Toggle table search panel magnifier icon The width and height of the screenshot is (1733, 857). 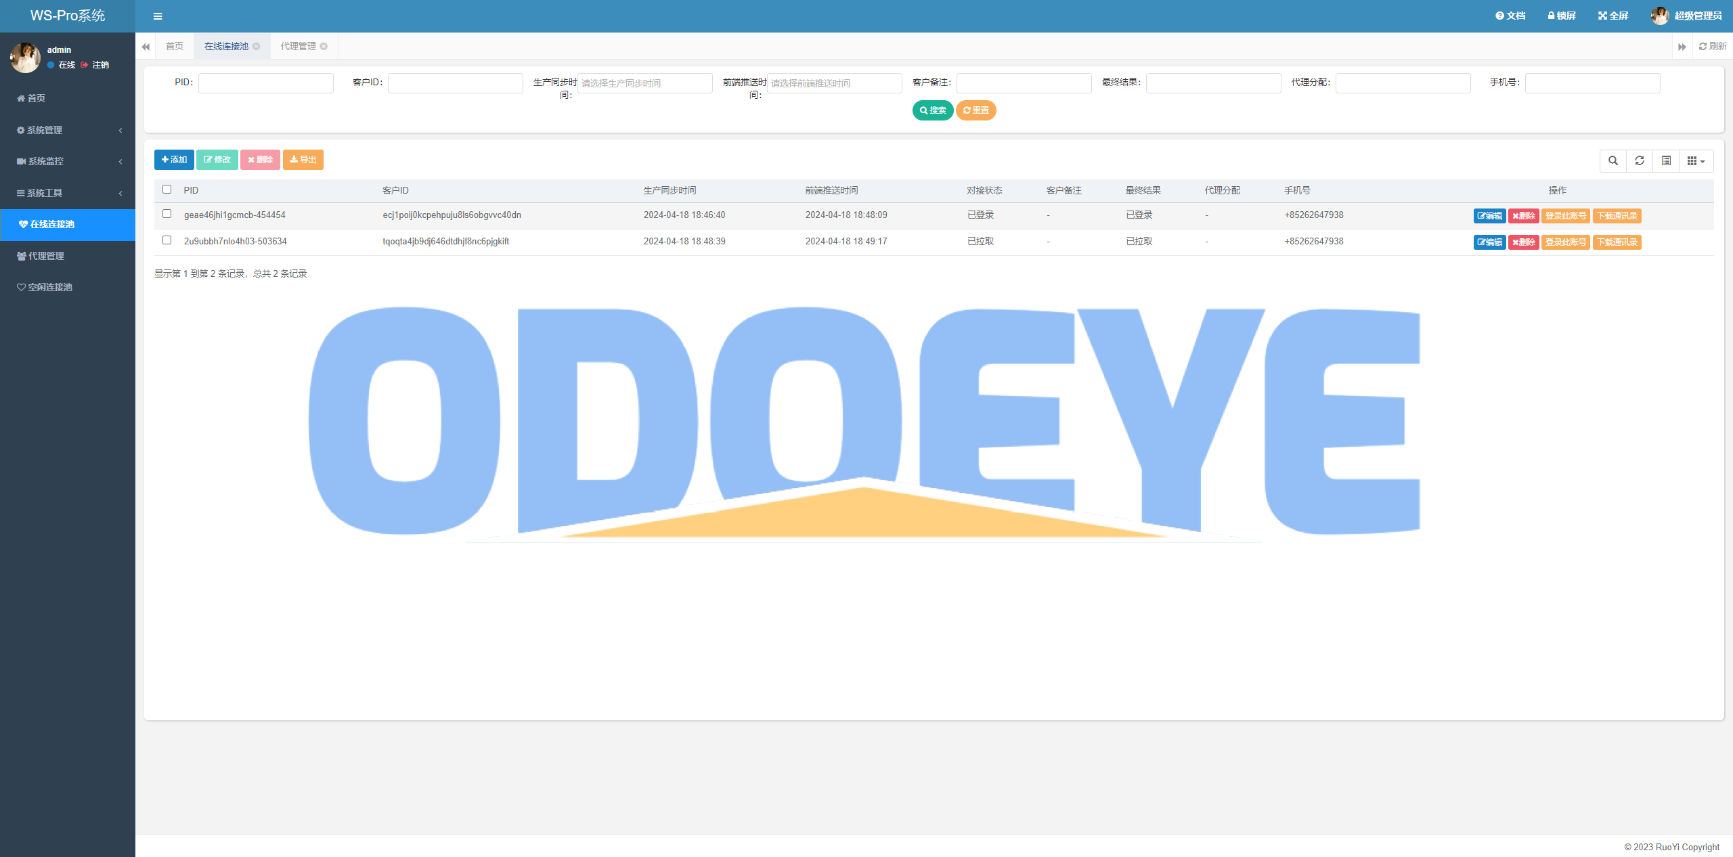(x=1613, y=160)
